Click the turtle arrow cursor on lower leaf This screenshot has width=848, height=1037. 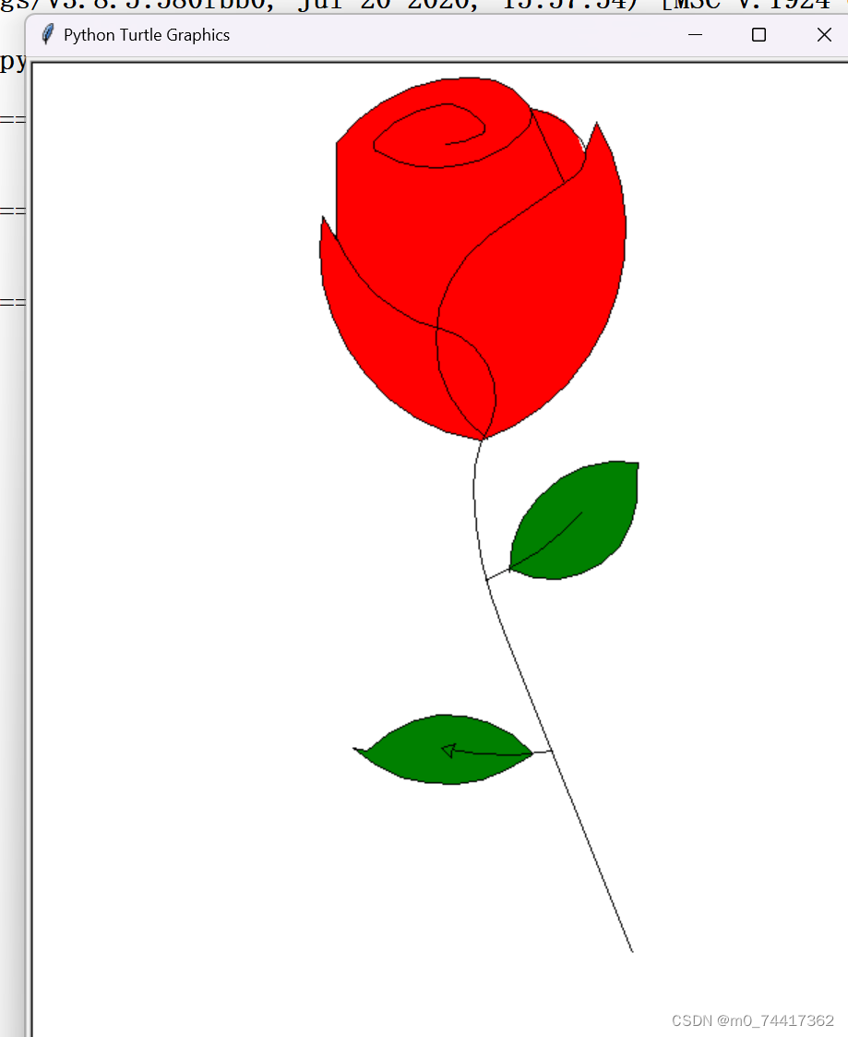coord(449,748)
